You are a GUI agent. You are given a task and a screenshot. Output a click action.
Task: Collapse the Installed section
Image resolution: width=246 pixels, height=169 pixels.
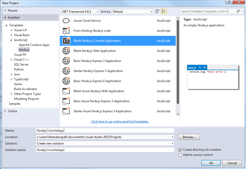point(5,17)
